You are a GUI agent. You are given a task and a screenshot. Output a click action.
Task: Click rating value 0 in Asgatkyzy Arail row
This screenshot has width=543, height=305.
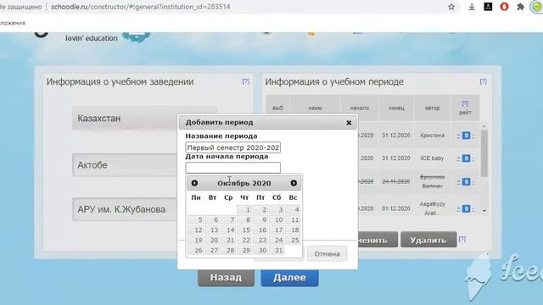coord(466,208)
